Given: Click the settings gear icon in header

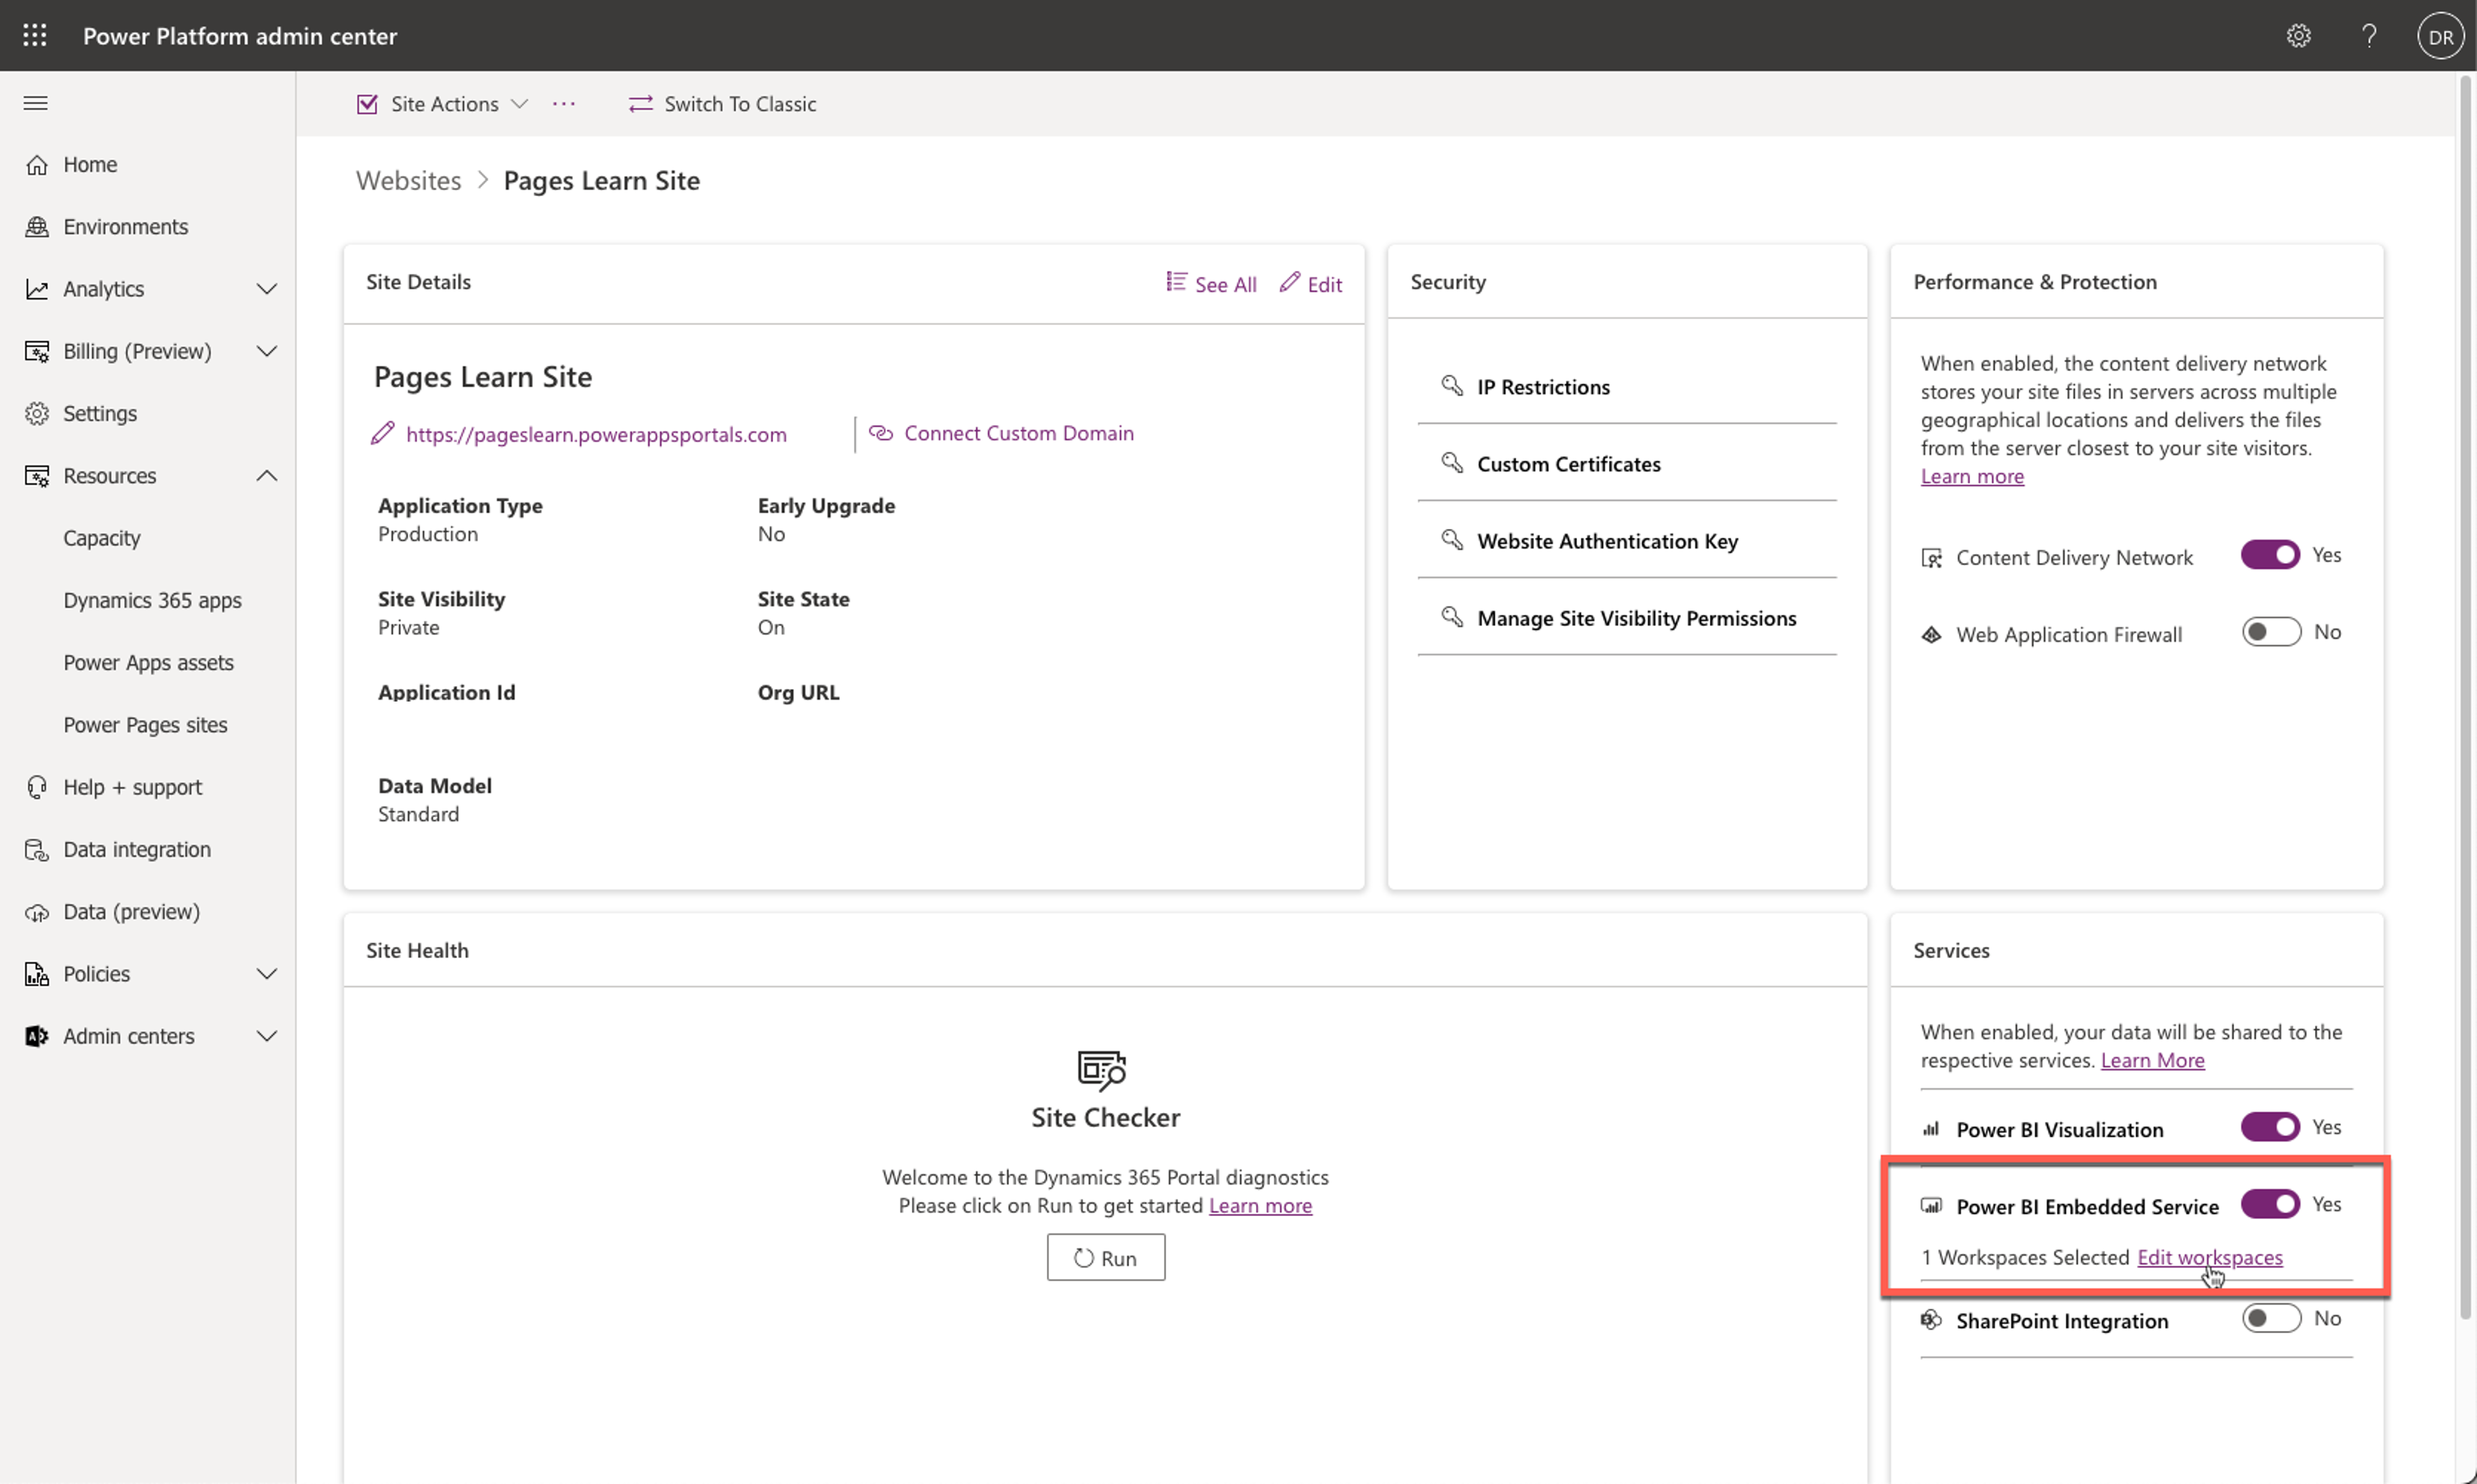Looking at the screenshot, I should pyautogui.click(x=2298, y=36).
